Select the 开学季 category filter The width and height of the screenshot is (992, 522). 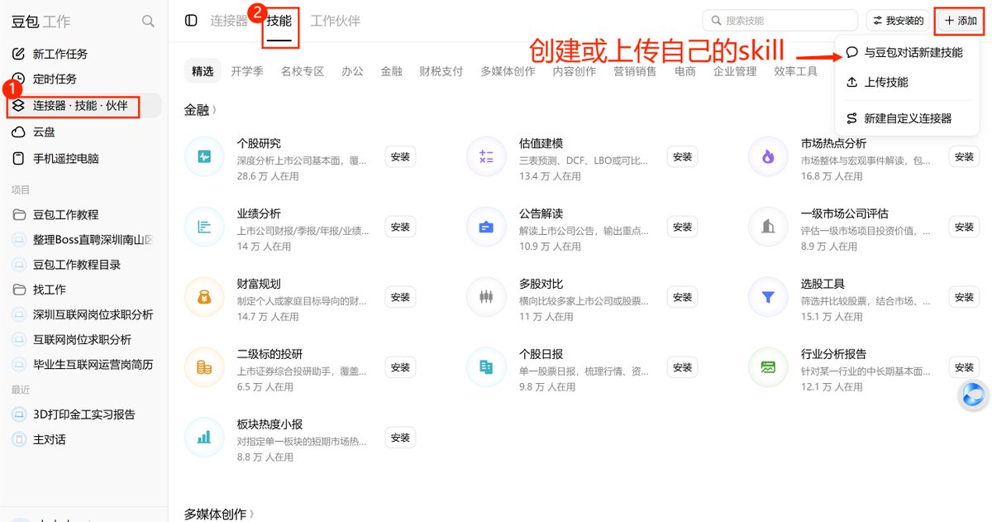[247, 71]
